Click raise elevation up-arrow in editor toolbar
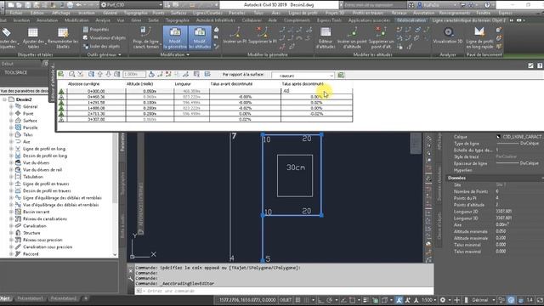The height and width of the screenshot is (306, 544). point(100,74)
